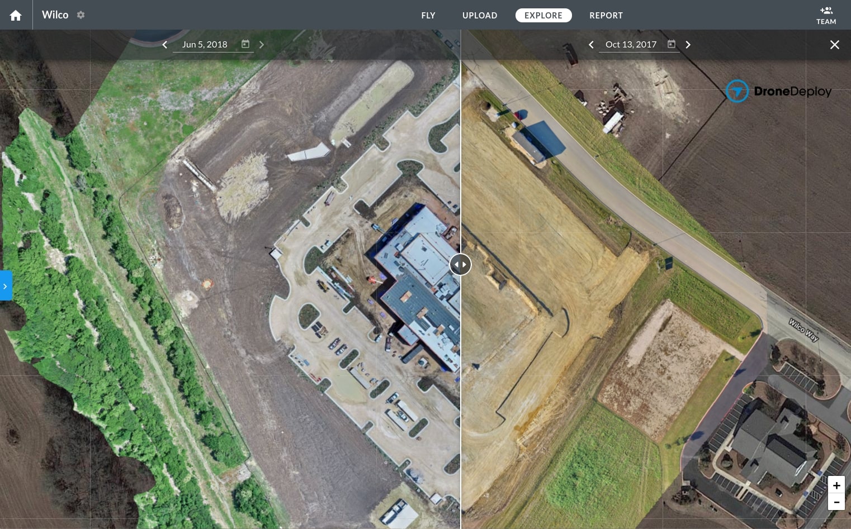Viewport: 851px width, 529px height.
Task: Step back a date on the Oct 2017 map
Action: pyautogui.click(x=591, y=45)
